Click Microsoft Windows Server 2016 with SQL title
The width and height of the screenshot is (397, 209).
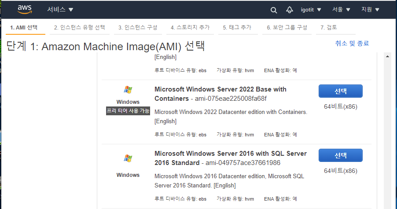[230, 158]
